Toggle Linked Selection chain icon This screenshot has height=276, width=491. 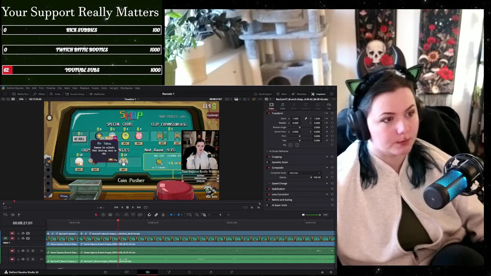coord(156,215)
